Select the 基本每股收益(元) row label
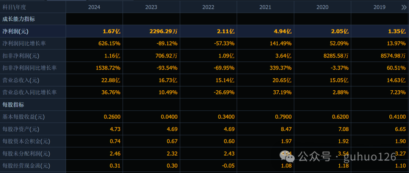The width and height of the screenshot is (409, 173). point(24,117)
